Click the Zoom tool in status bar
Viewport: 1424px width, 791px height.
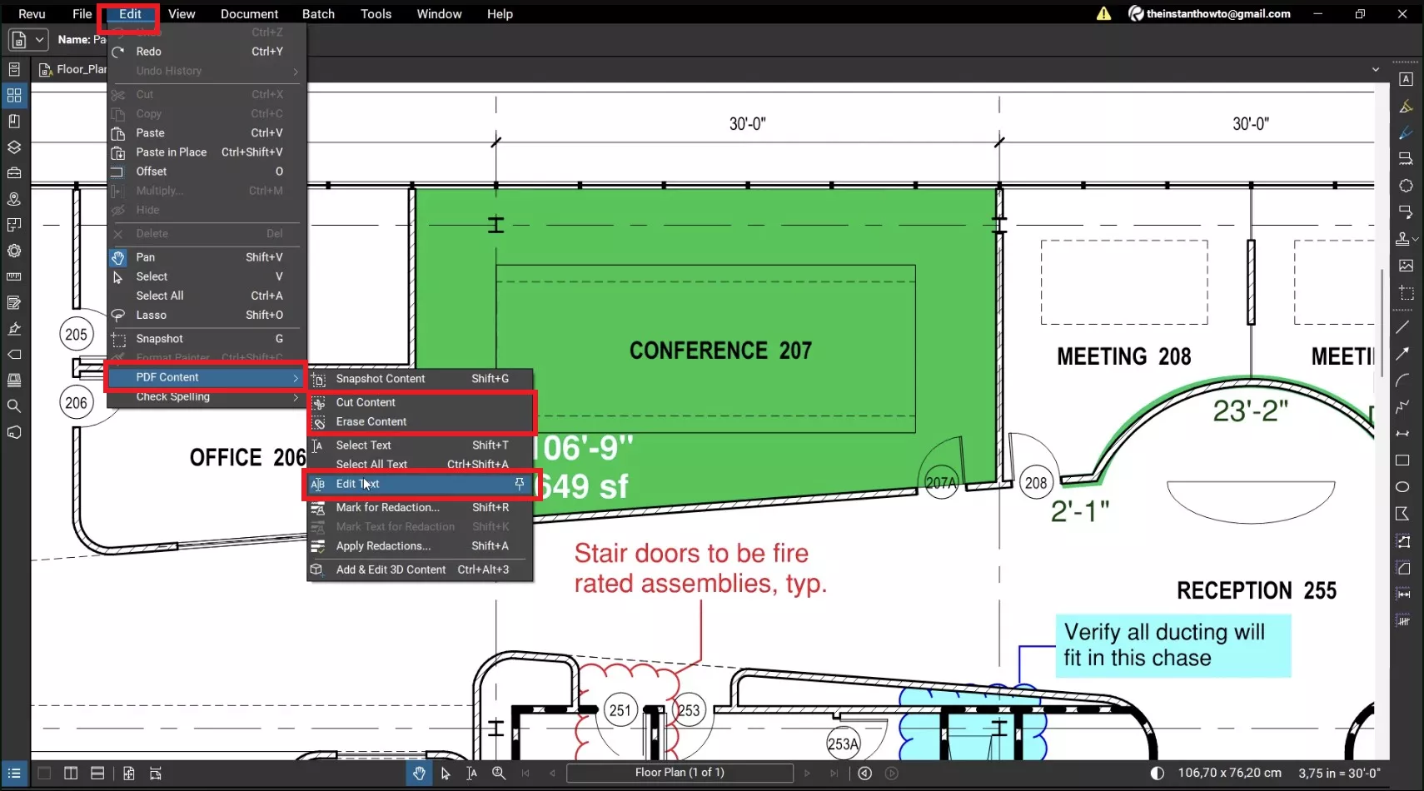[499, 774]
